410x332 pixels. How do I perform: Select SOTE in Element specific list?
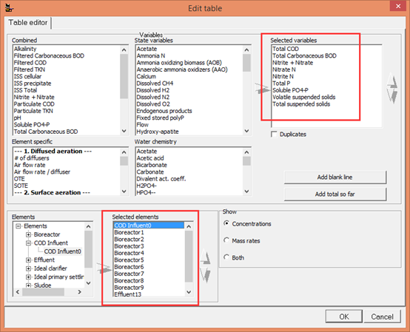click(x=21, y=186)
